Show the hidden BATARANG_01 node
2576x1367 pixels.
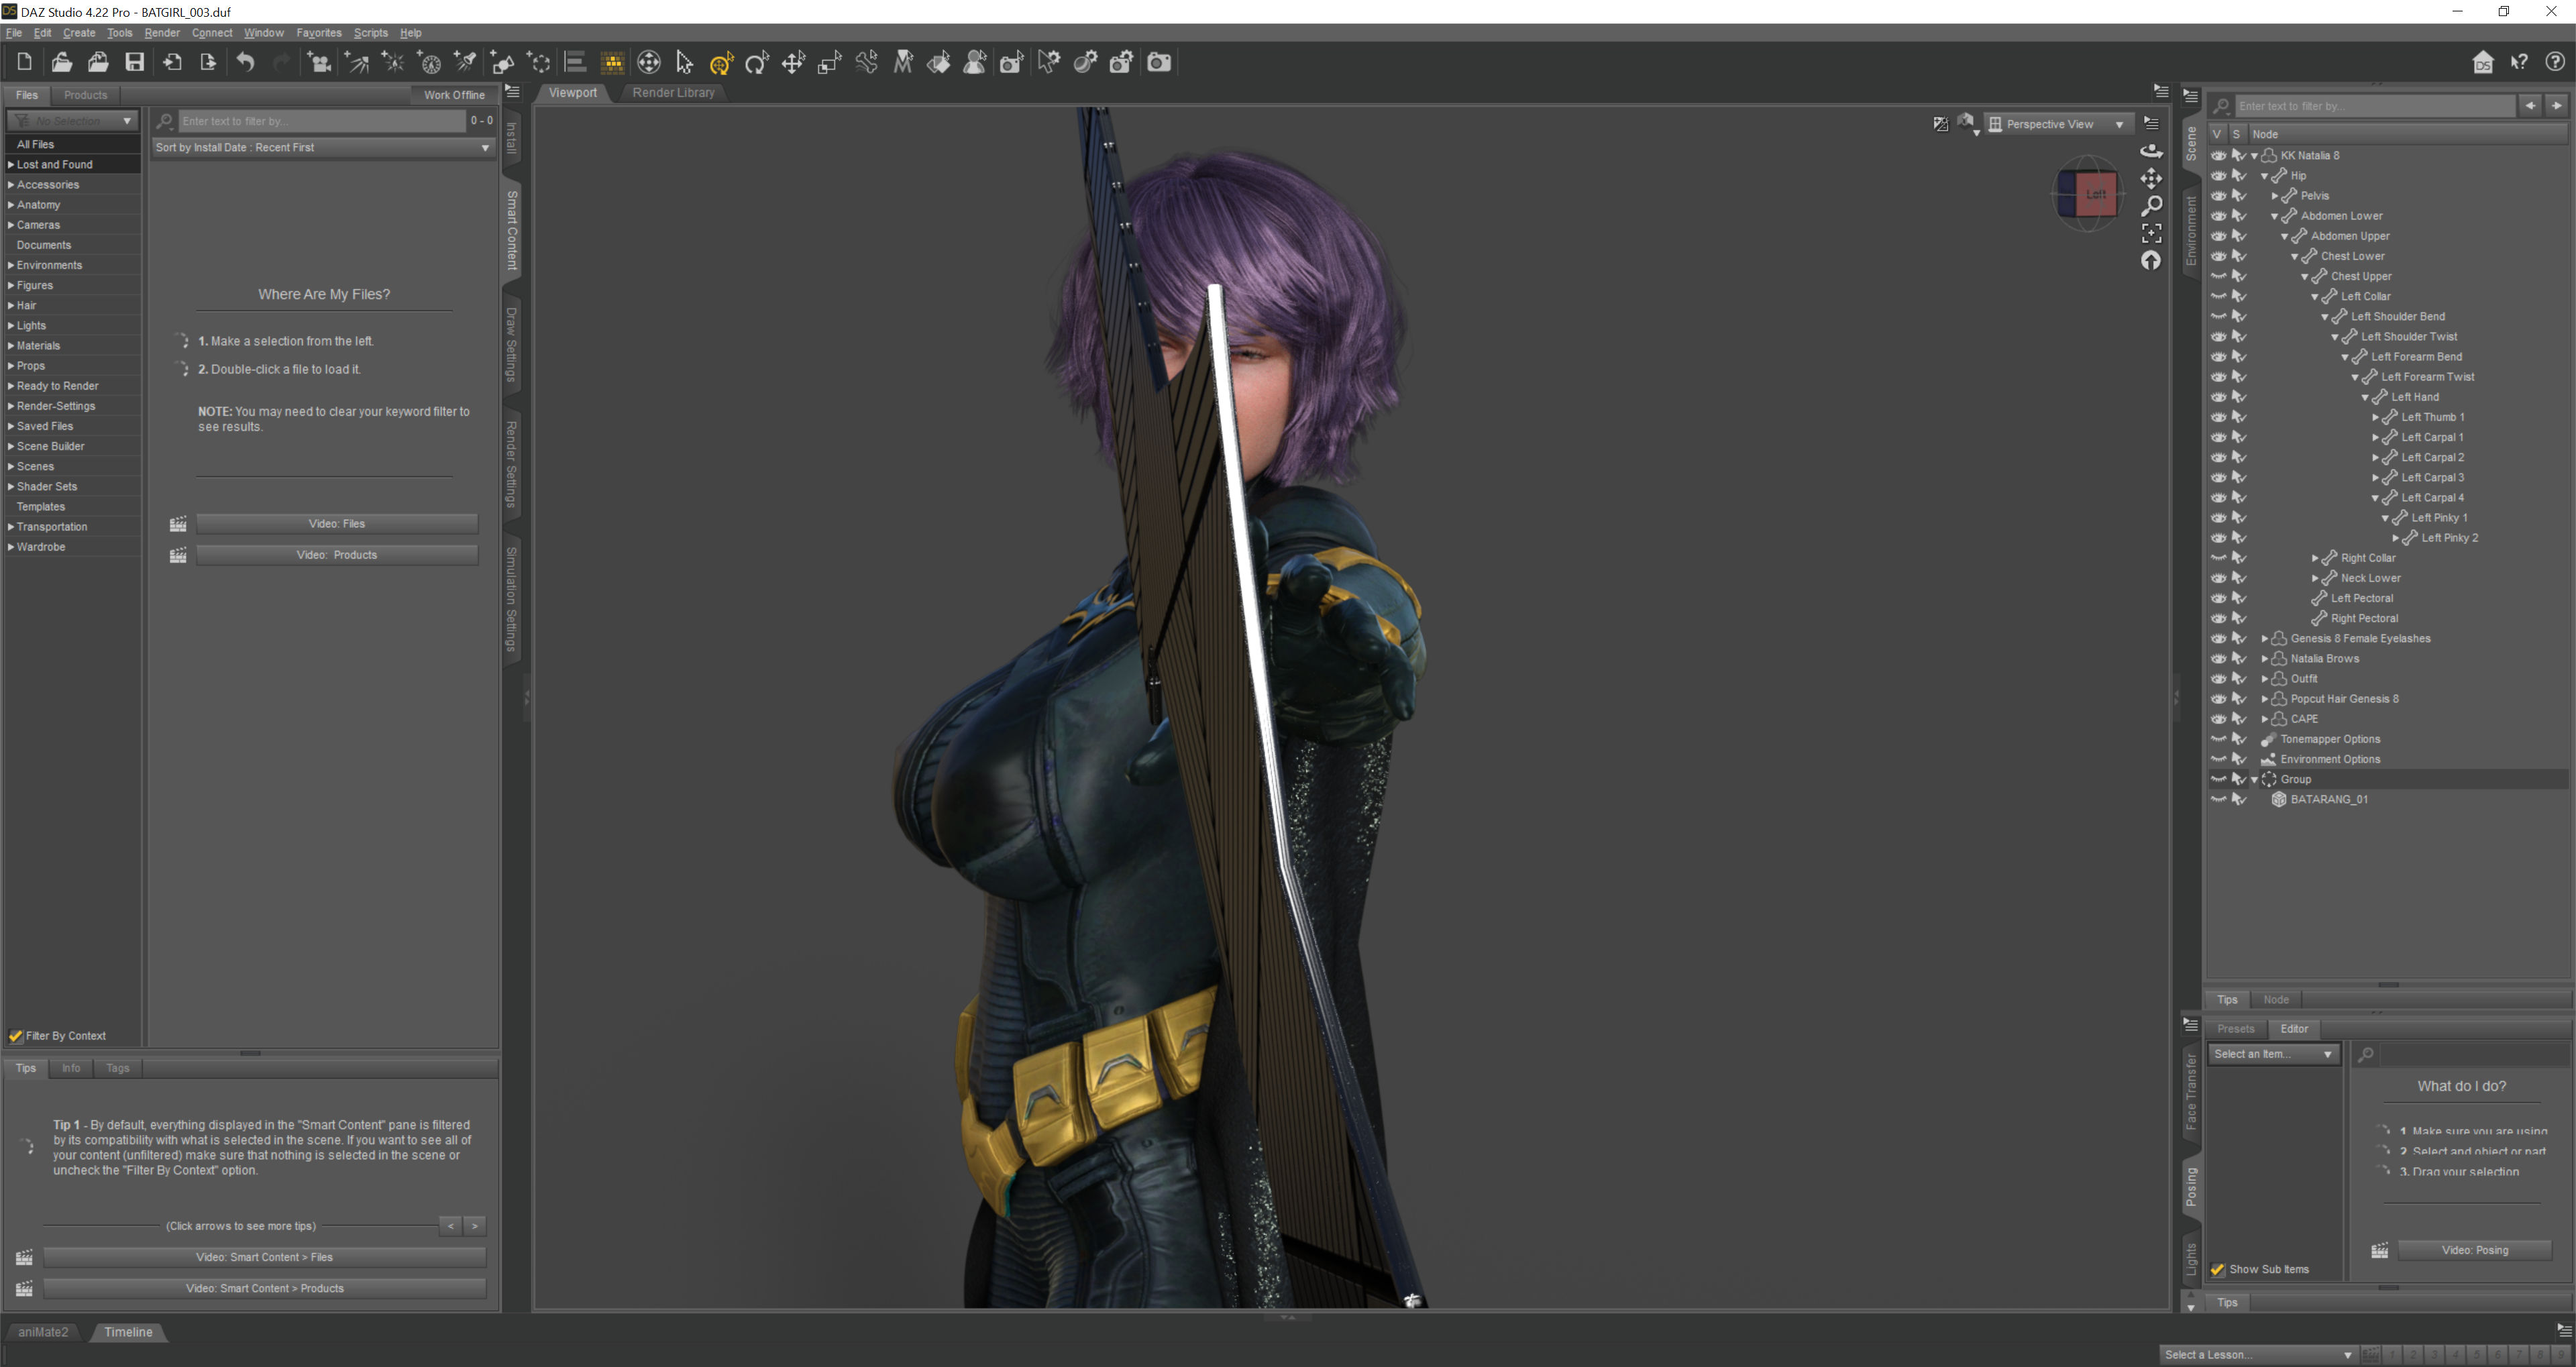(x=2218, y=799)
